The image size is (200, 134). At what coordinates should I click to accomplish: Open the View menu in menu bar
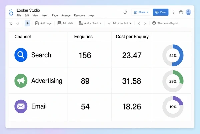point(35,15)
